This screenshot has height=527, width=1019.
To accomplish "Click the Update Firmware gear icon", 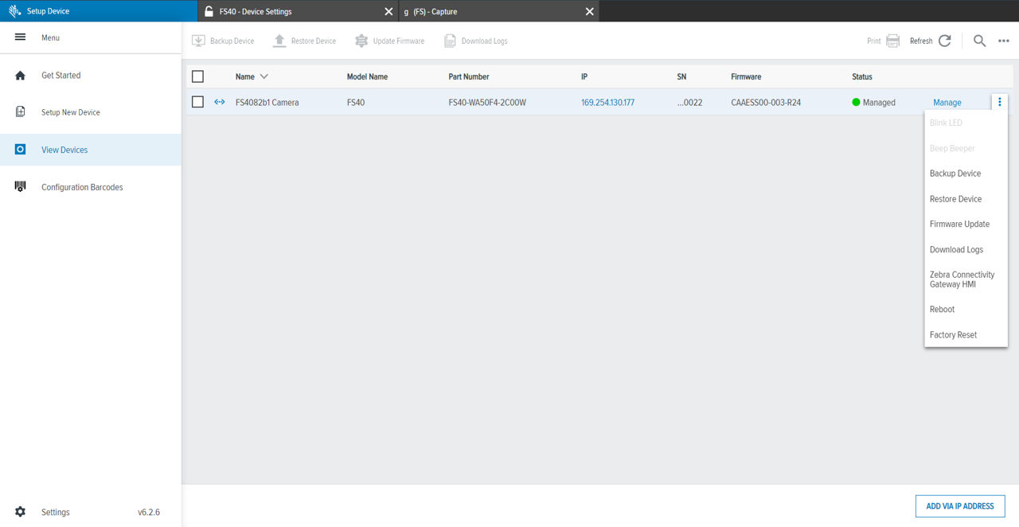I will [361, 41].
